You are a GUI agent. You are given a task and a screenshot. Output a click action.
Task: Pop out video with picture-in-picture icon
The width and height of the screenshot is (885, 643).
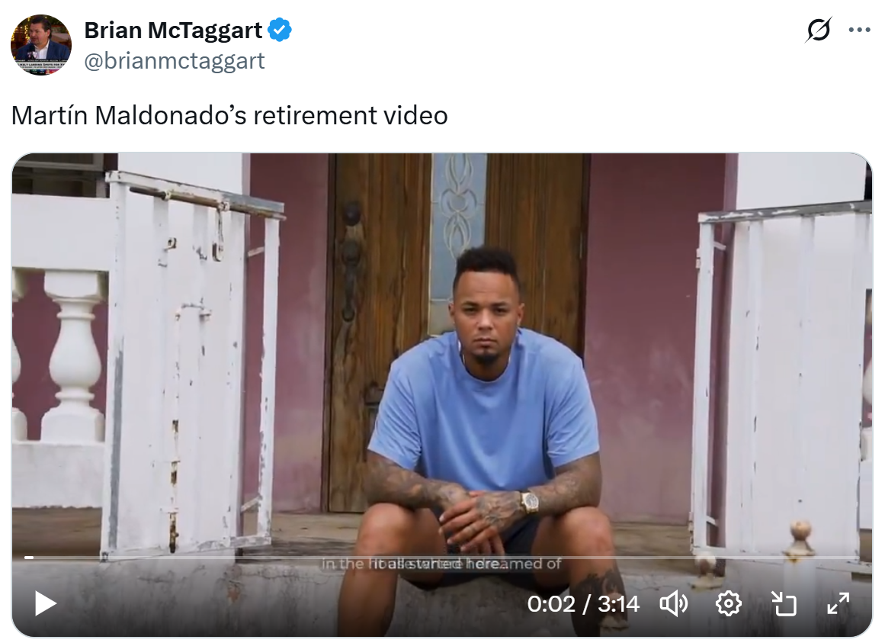click(784, 603)
